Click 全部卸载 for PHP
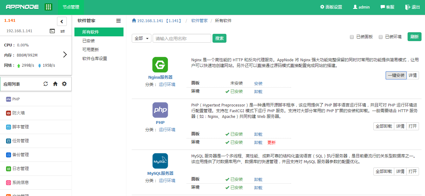The height and width of the screenshot is (196, 425). (x=384, y=126)
